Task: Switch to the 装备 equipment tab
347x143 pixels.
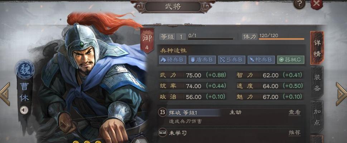Action: click(x=317, y=83)
